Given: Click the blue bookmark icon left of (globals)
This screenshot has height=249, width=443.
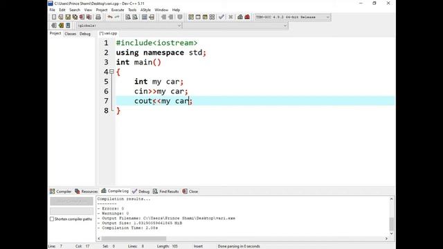Looking at the screenshot, I should pos(68,26).
